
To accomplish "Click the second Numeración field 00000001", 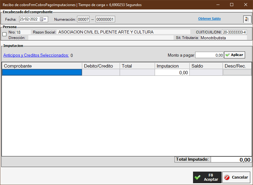I will (x=105, y=19).
